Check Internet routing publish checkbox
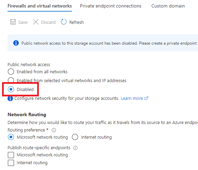The width and height of the screenshot is (198, 170). pos(11,163)
